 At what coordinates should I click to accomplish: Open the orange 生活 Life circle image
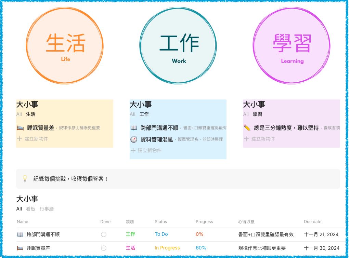coord(65,46)
